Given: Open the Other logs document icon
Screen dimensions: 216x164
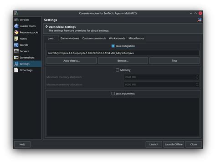Looking at the screenshot, I should (x=16, y=70).
